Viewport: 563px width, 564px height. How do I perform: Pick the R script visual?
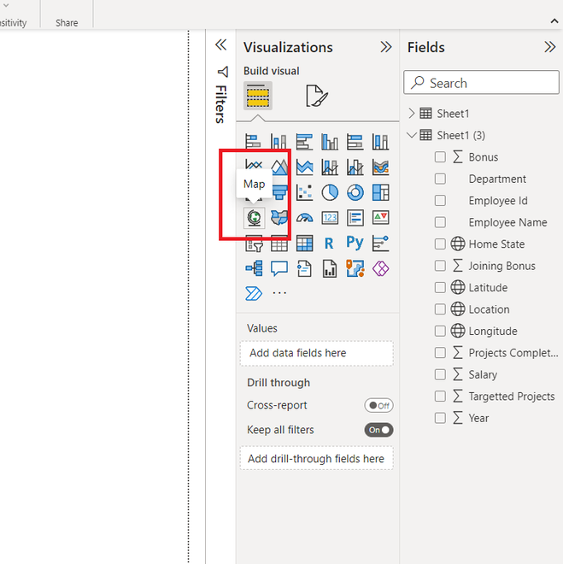point(330,244)
